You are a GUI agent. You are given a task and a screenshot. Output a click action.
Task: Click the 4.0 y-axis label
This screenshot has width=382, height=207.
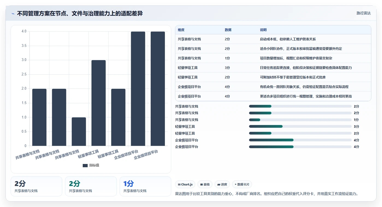coord(24,31)
